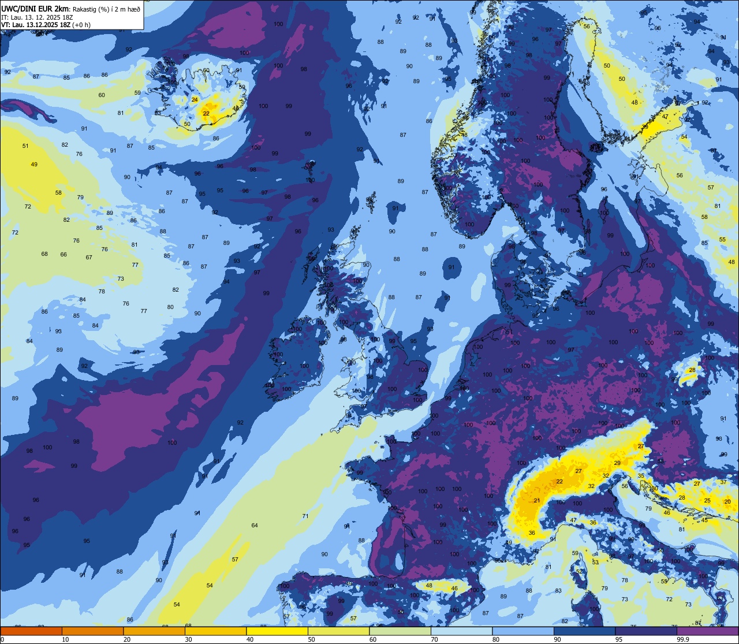Click the "24" humidity value over Iceland
739x644 pixels.
(x=195, y=99)
